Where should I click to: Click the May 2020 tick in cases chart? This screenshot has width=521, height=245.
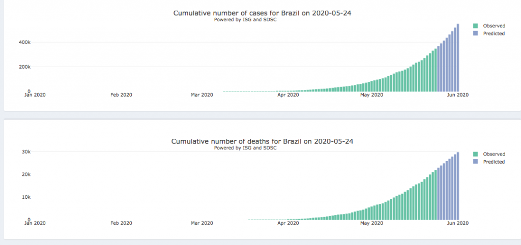click(x=371, y=95)
